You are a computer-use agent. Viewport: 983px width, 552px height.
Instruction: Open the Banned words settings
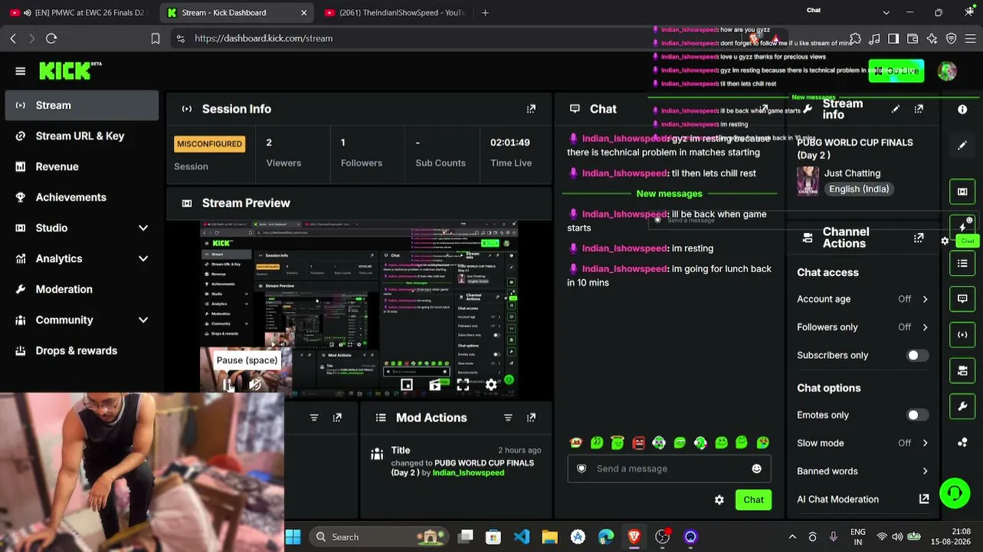(x=863, y=472)
